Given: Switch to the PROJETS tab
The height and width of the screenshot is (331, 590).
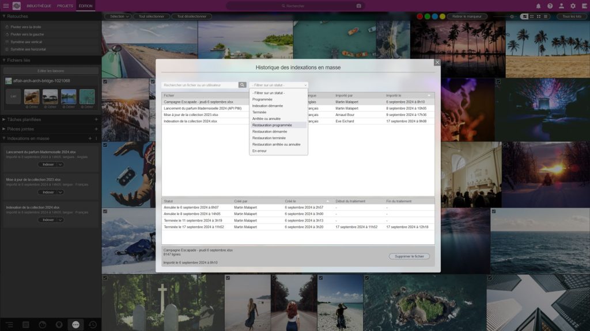Looking at the screenshot, I should 65,6.
